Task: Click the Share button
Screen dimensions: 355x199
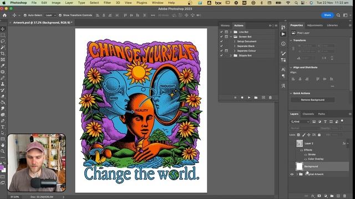Action: tap(327, 15)
